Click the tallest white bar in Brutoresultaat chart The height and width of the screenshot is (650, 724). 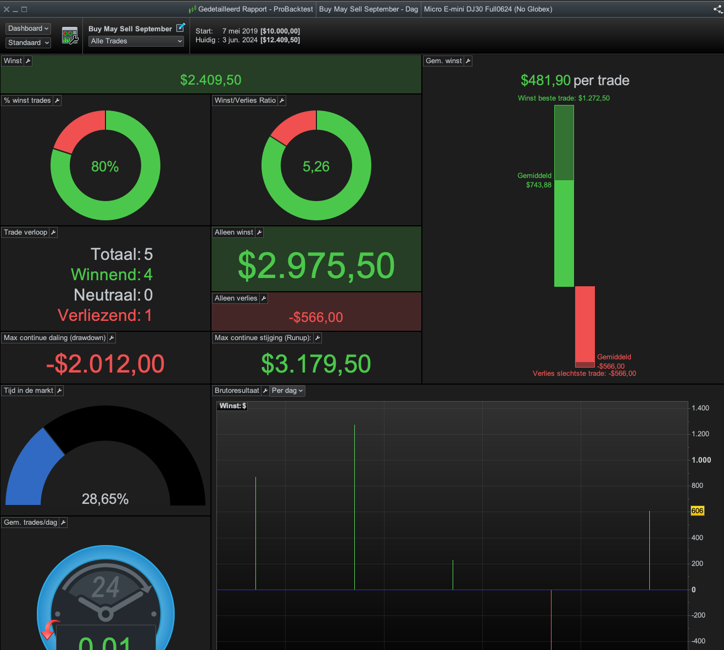tap(354, 507)
